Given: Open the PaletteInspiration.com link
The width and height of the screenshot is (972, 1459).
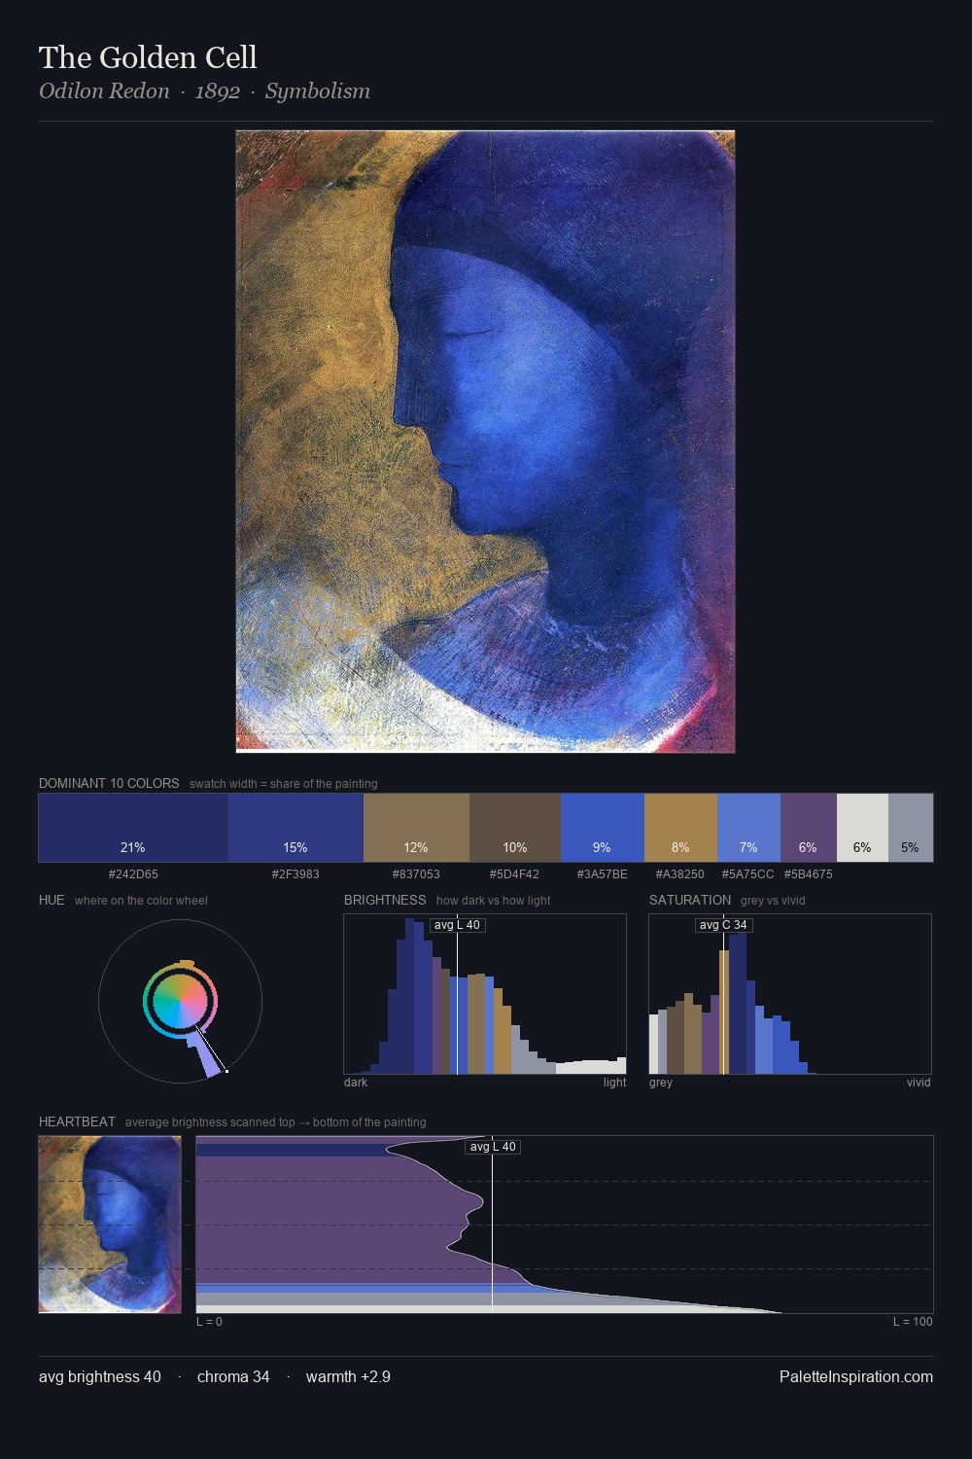Looking at the screenshot, I should [x=856, y=1377].
